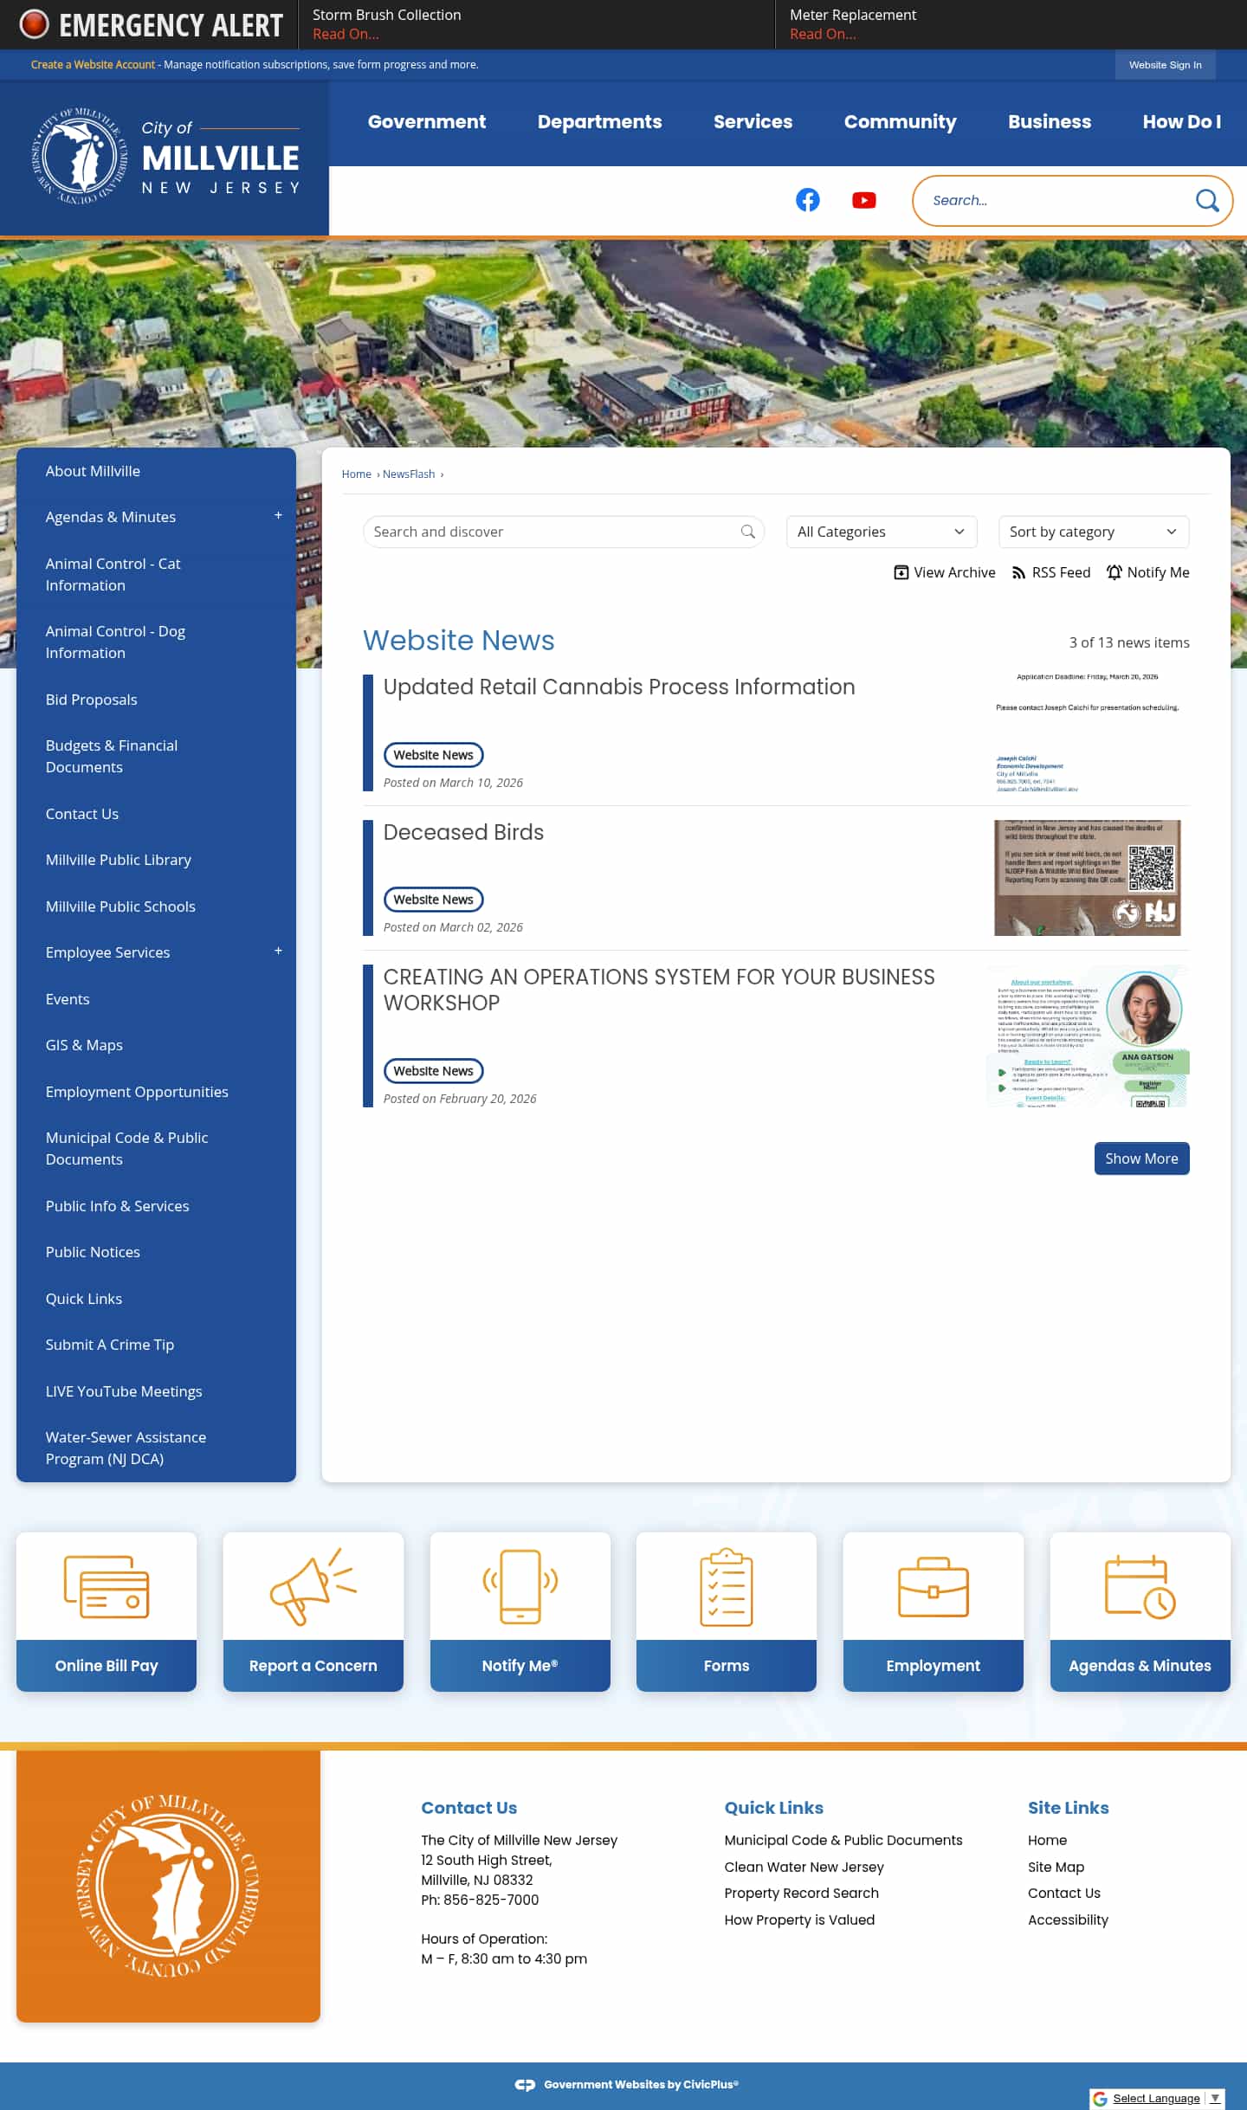
Task: Open the Employment briefcase tile
Action: [933, 1586]
